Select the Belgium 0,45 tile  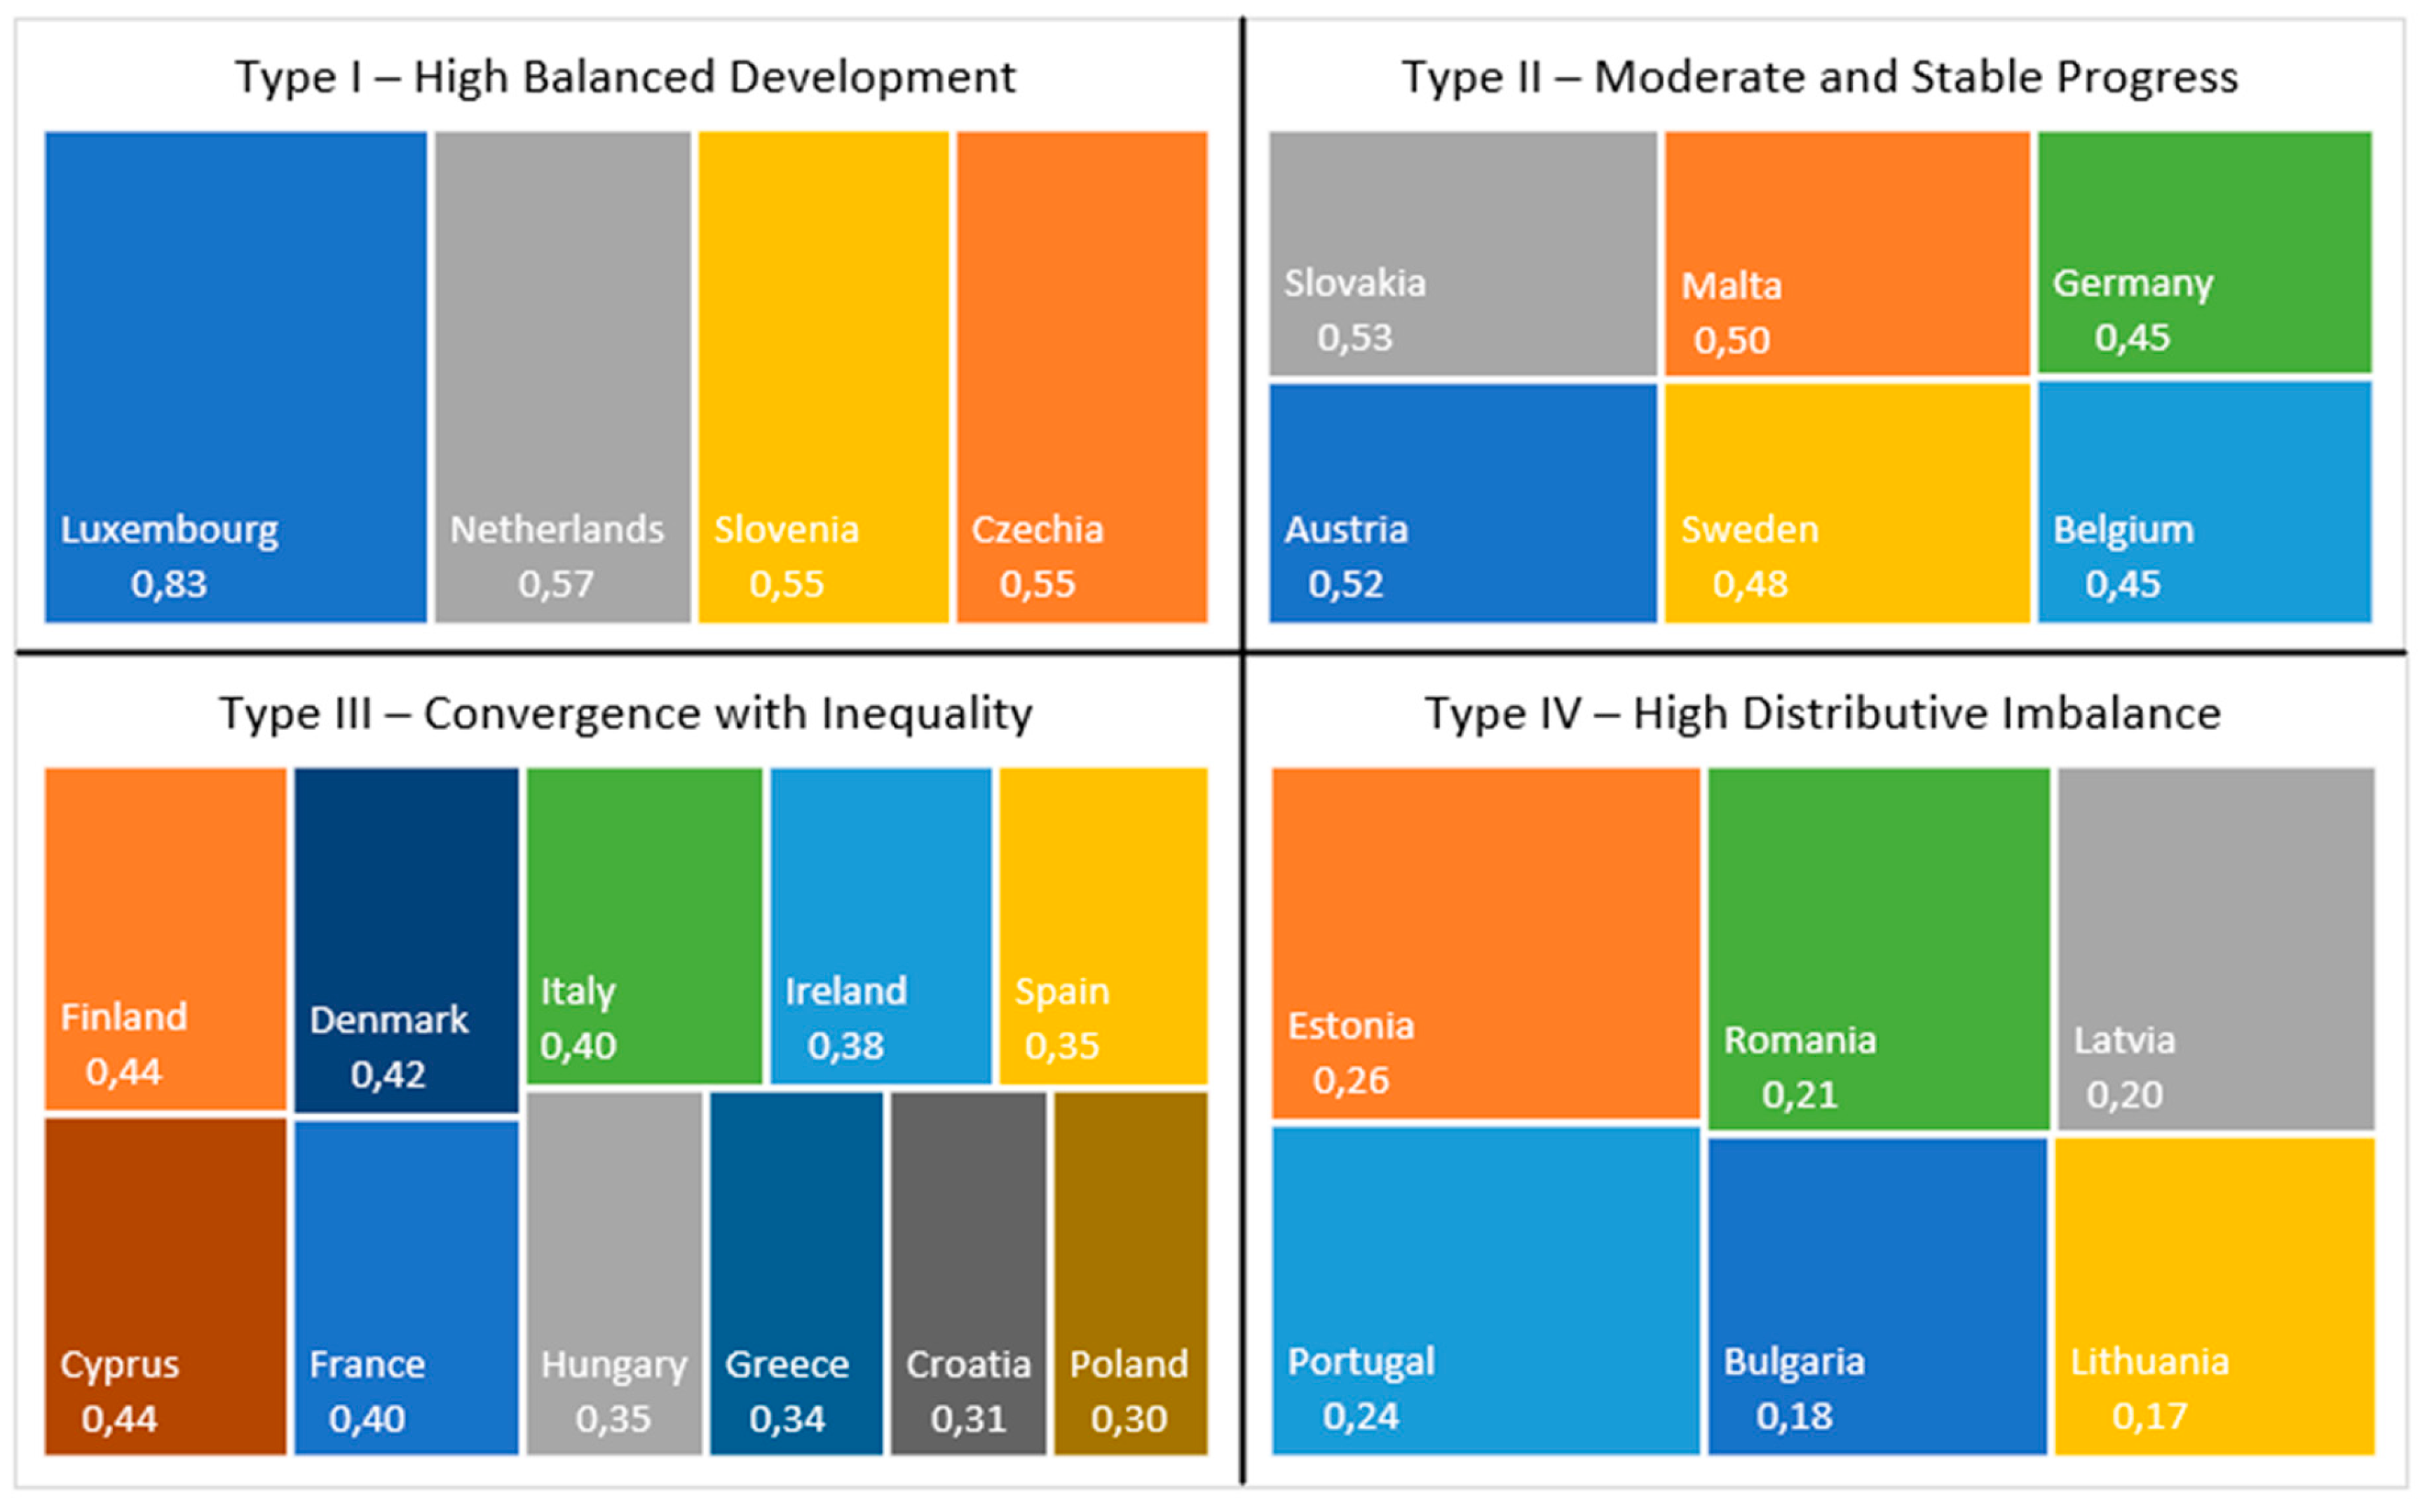coord(2204,501)
